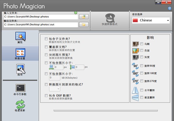Click the conversion progress bar
Screen dimensions: 174x121
[x=106, y=111]
